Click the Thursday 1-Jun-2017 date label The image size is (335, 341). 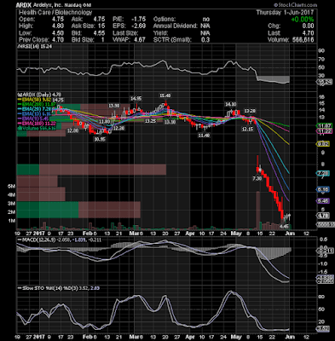tap(285, 13)
